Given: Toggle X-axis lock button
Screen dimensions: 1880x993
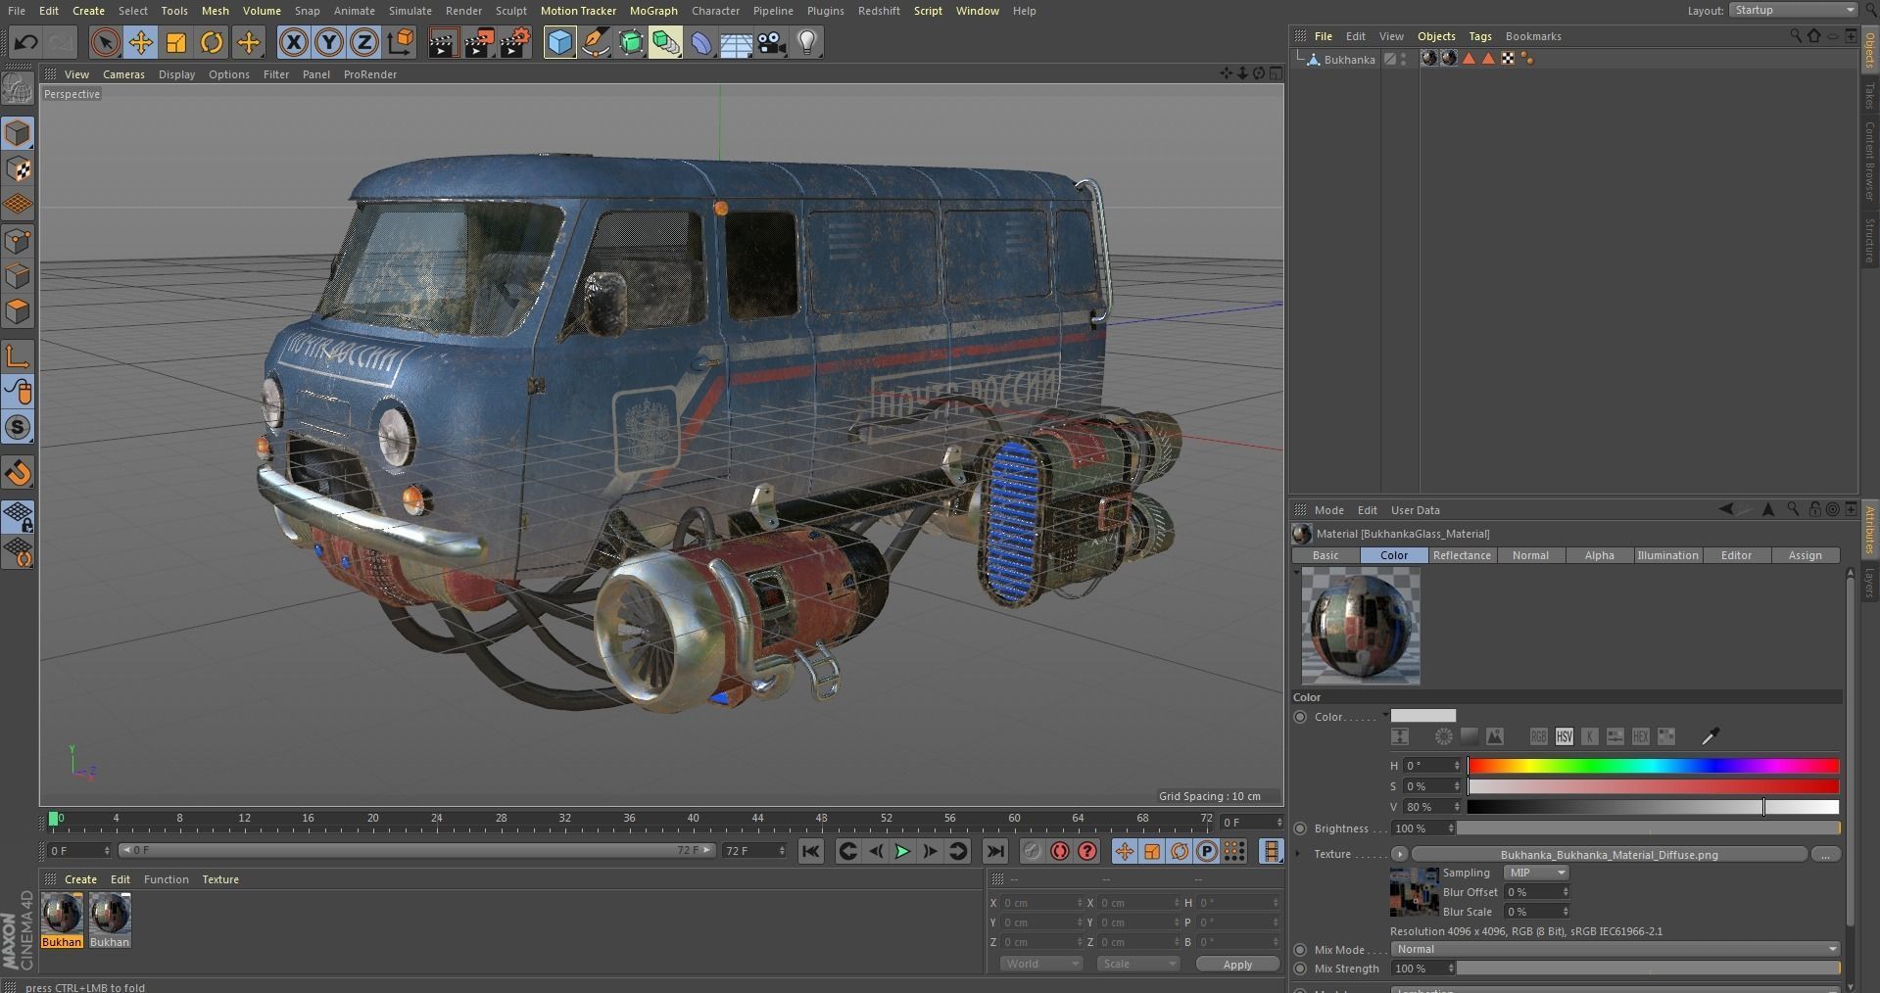Looking at the screenshot, I should [293, 42].
